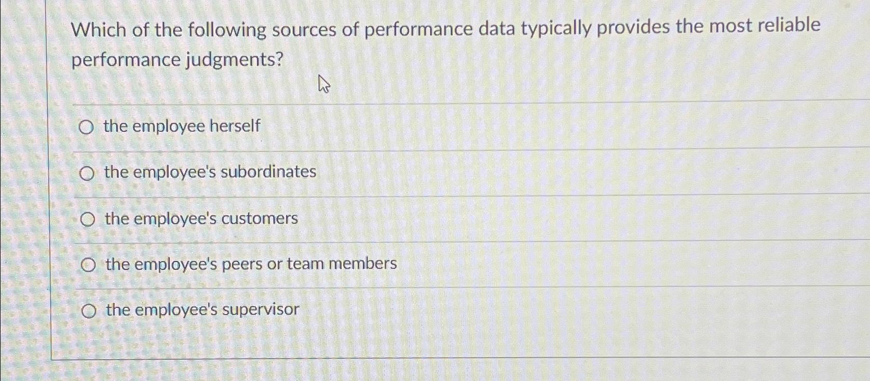Image resolution: width=870 pixels, height=381 pixels.
Task: Click the answer text 'the employee herself'
Action: [x=182, y=126]
